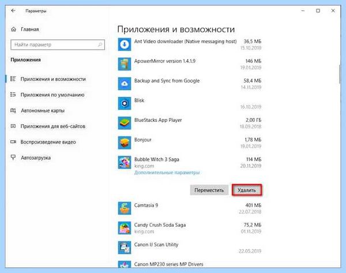Click the date 16.10.2019
This screenshot has height=273, width=346.
[x=251, y=107]
